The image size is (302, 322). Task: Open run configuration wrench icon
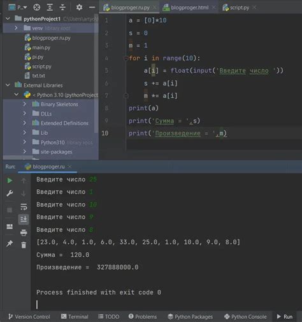click(x=10, y=193)
